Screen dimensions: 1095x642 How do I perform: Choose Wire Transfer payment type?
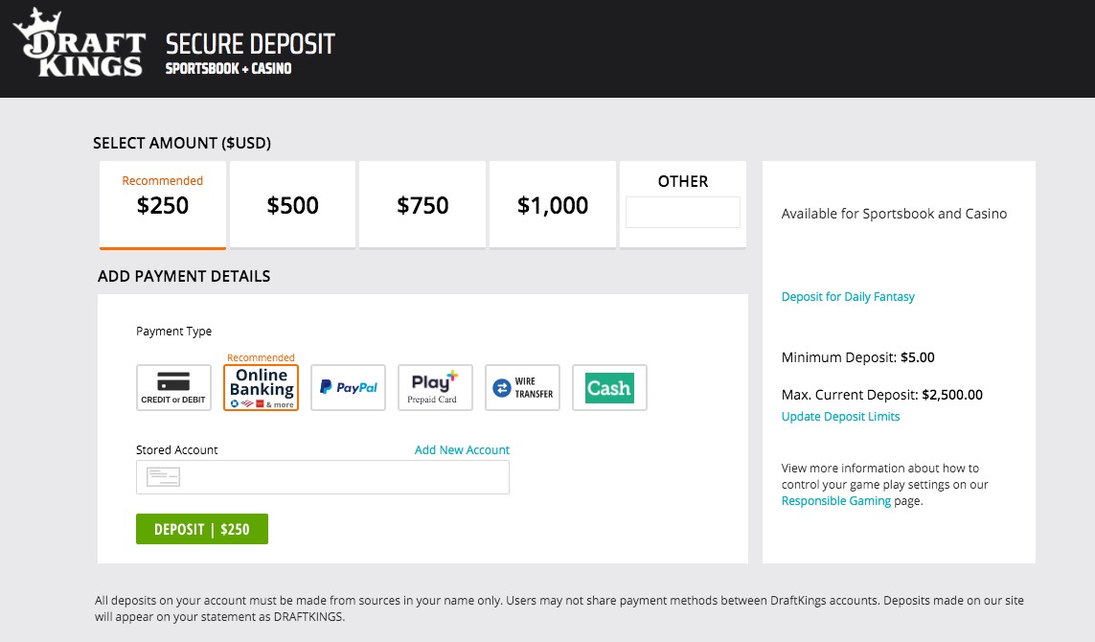522,388
